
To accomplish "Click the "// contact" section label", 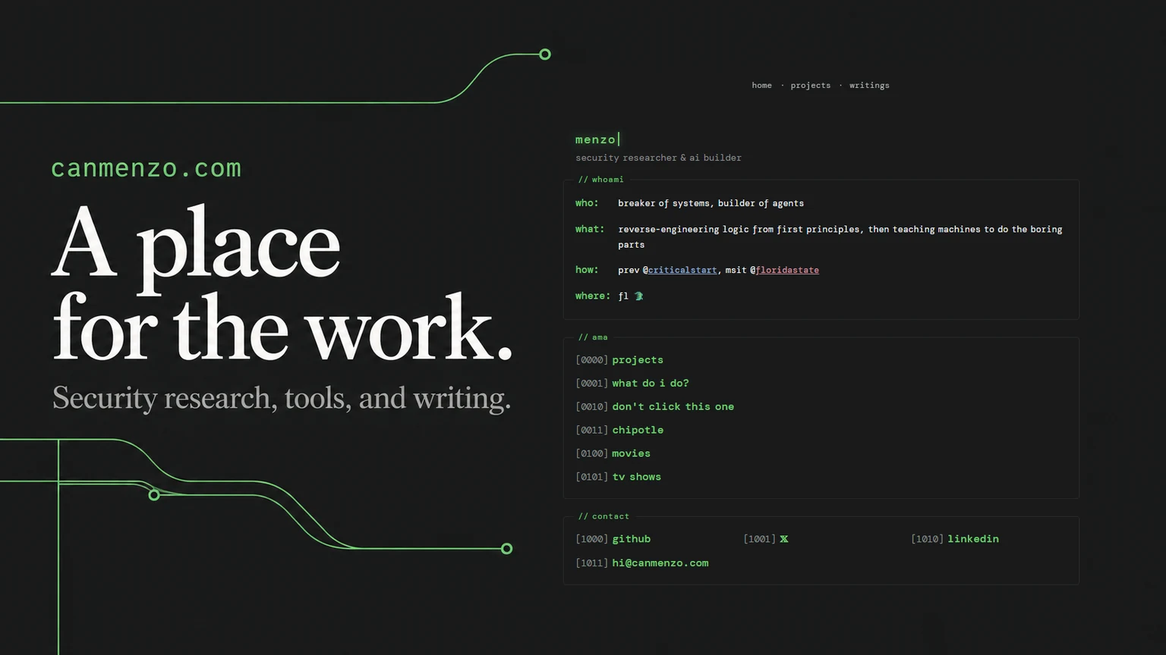I will (603, 516).
